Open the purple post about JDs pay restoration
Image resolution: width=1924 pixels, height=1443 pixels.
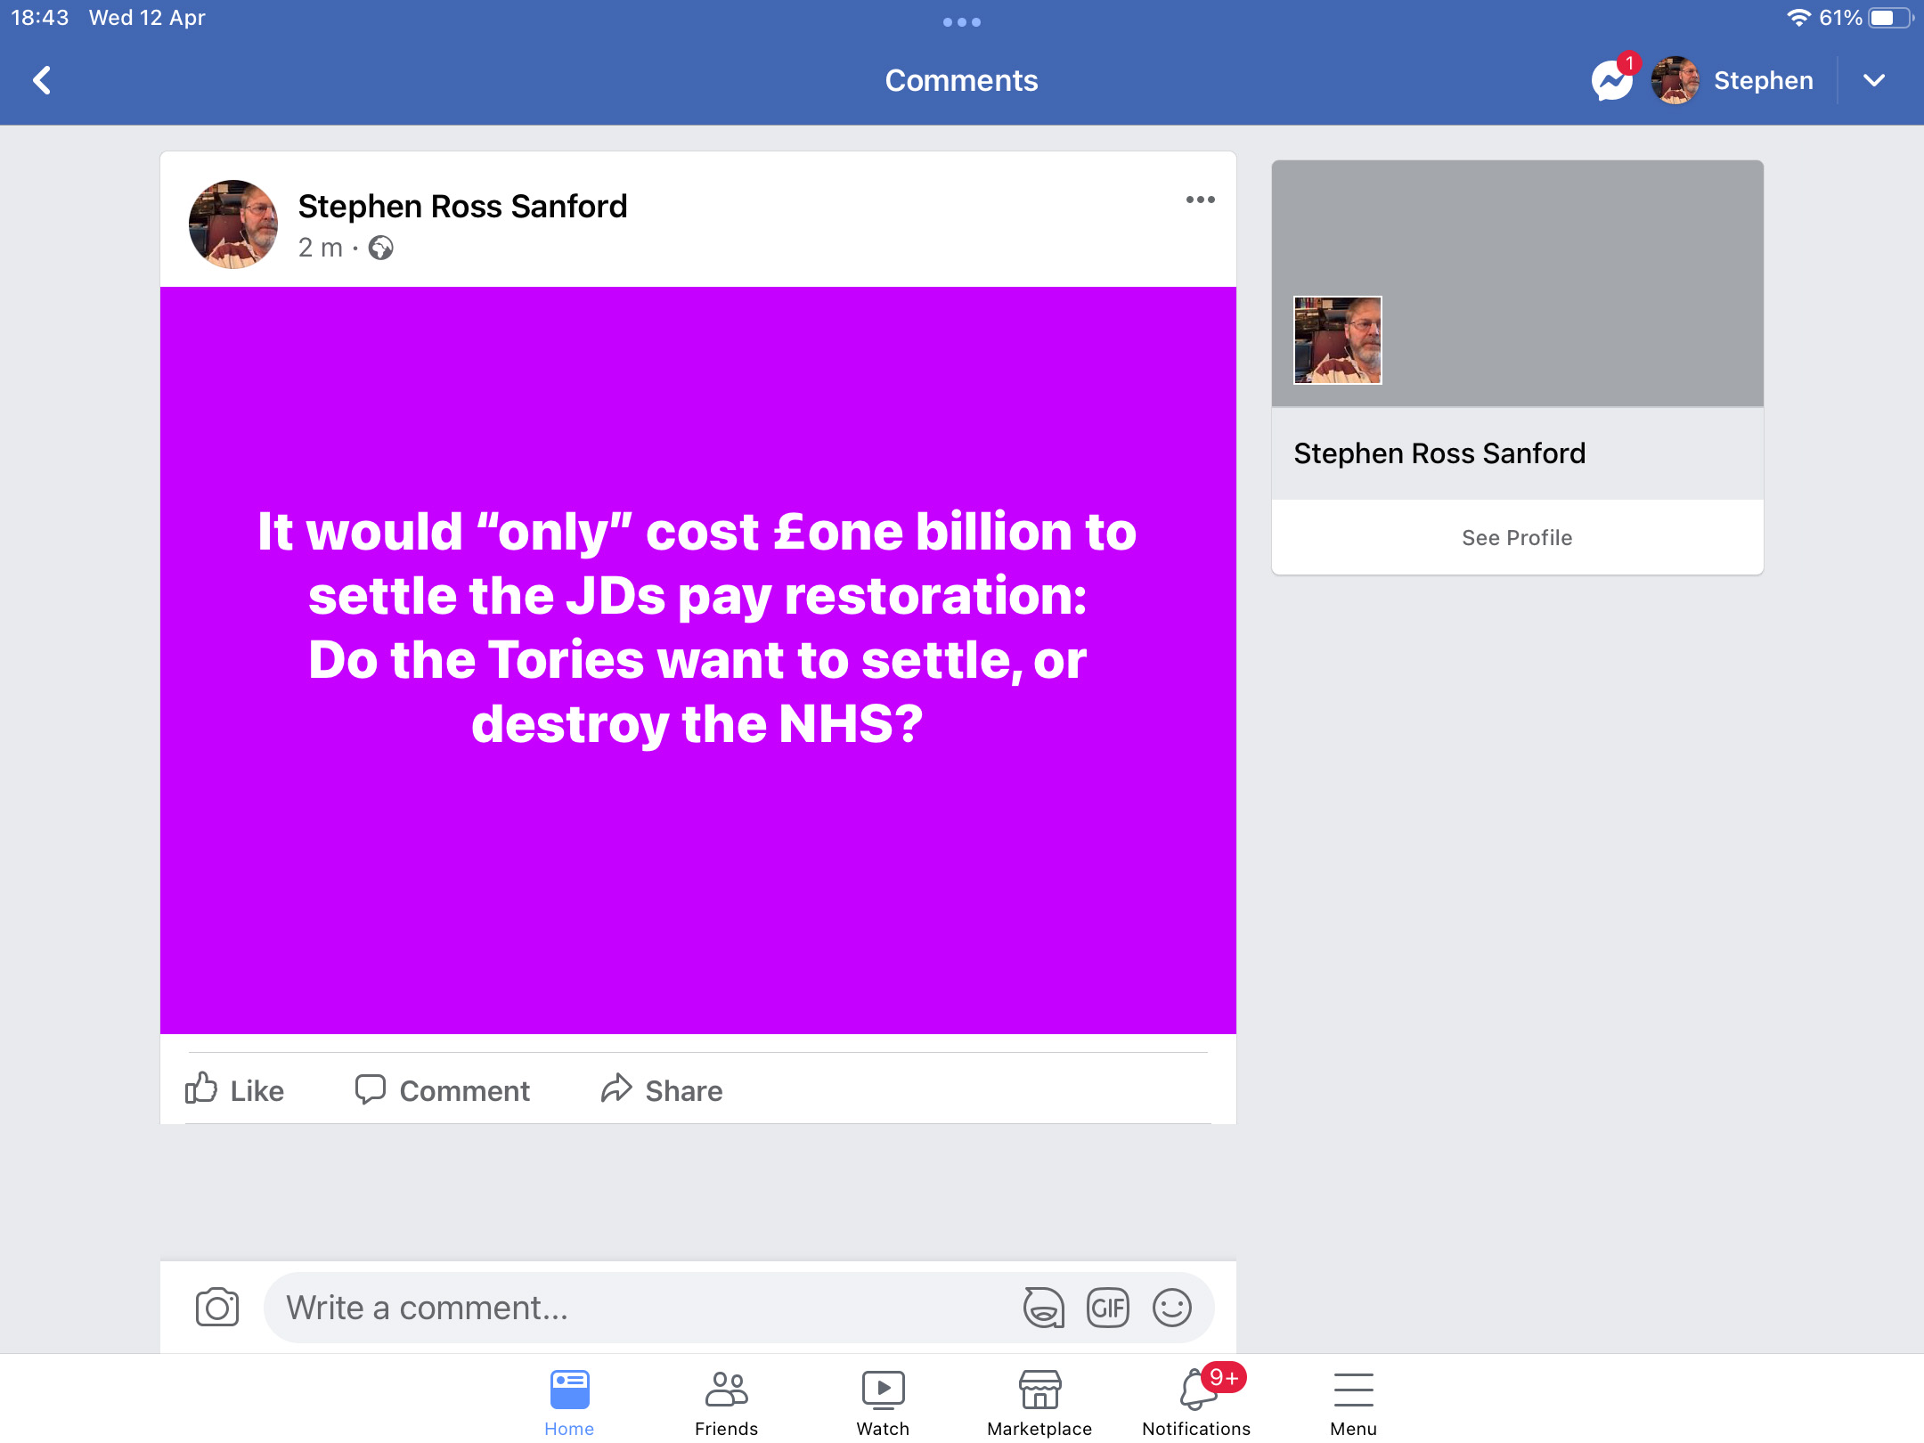698,660
